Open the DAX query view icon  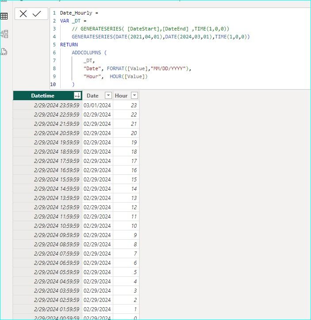[x=4, y=52]
